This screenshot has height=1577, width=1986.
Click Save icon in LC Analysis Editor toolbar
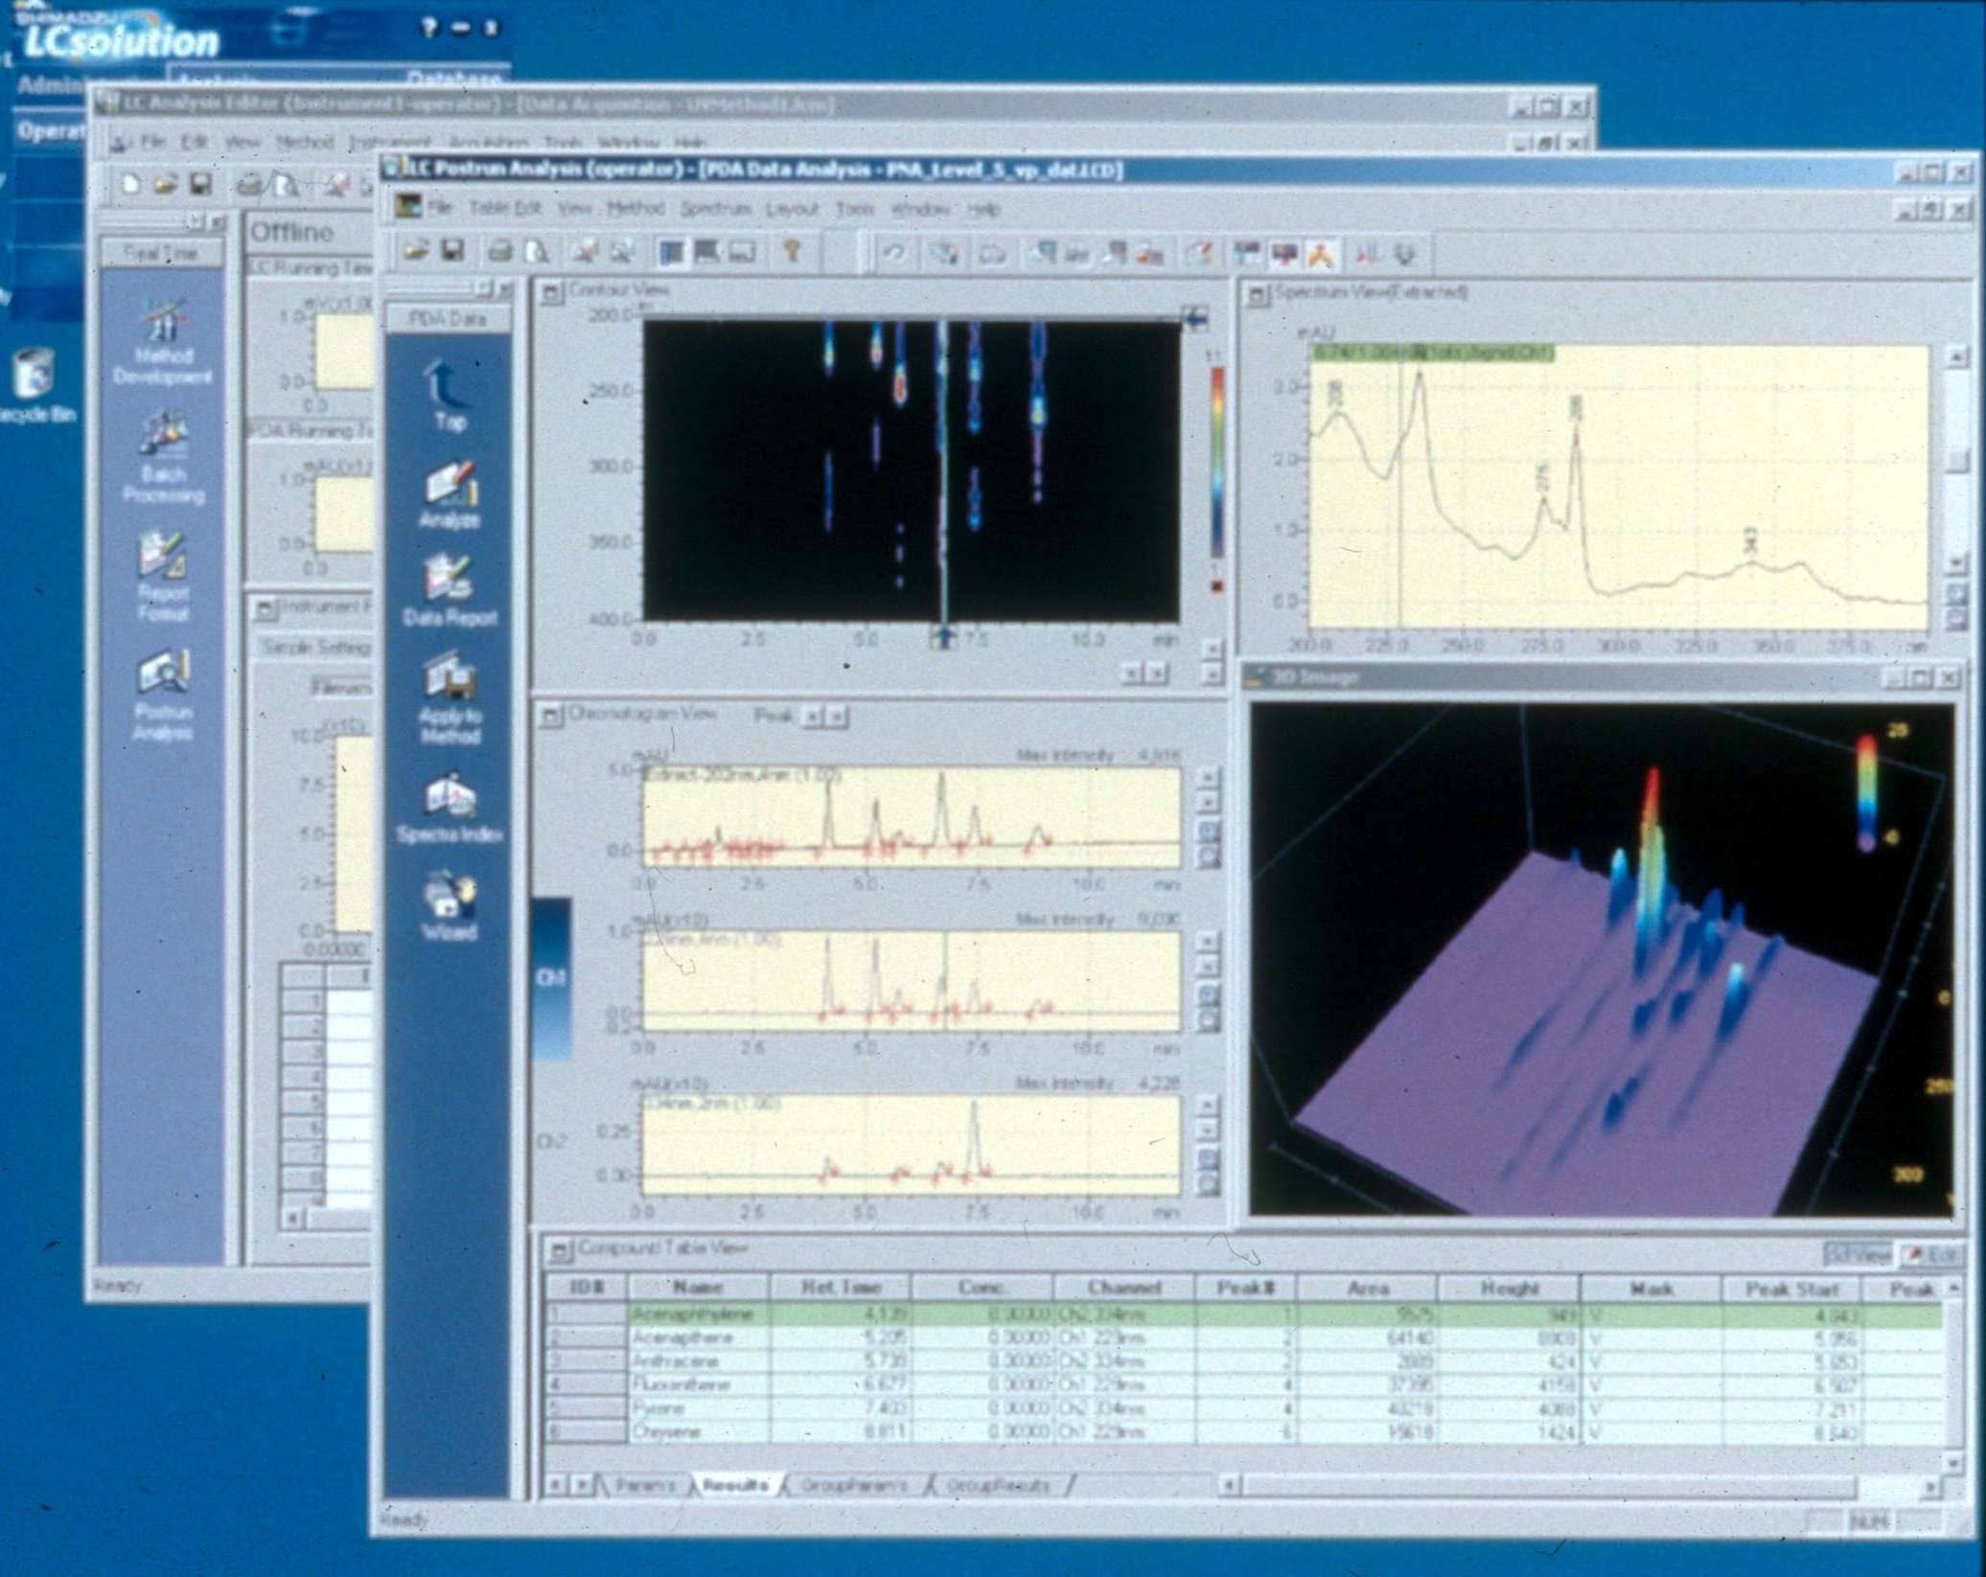pyautogui.click(x=200, y=184)
